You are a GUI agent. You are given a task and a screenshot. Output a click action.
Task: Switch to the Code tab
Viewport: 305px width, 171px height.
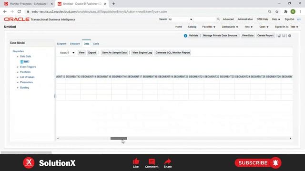point(96,44)
